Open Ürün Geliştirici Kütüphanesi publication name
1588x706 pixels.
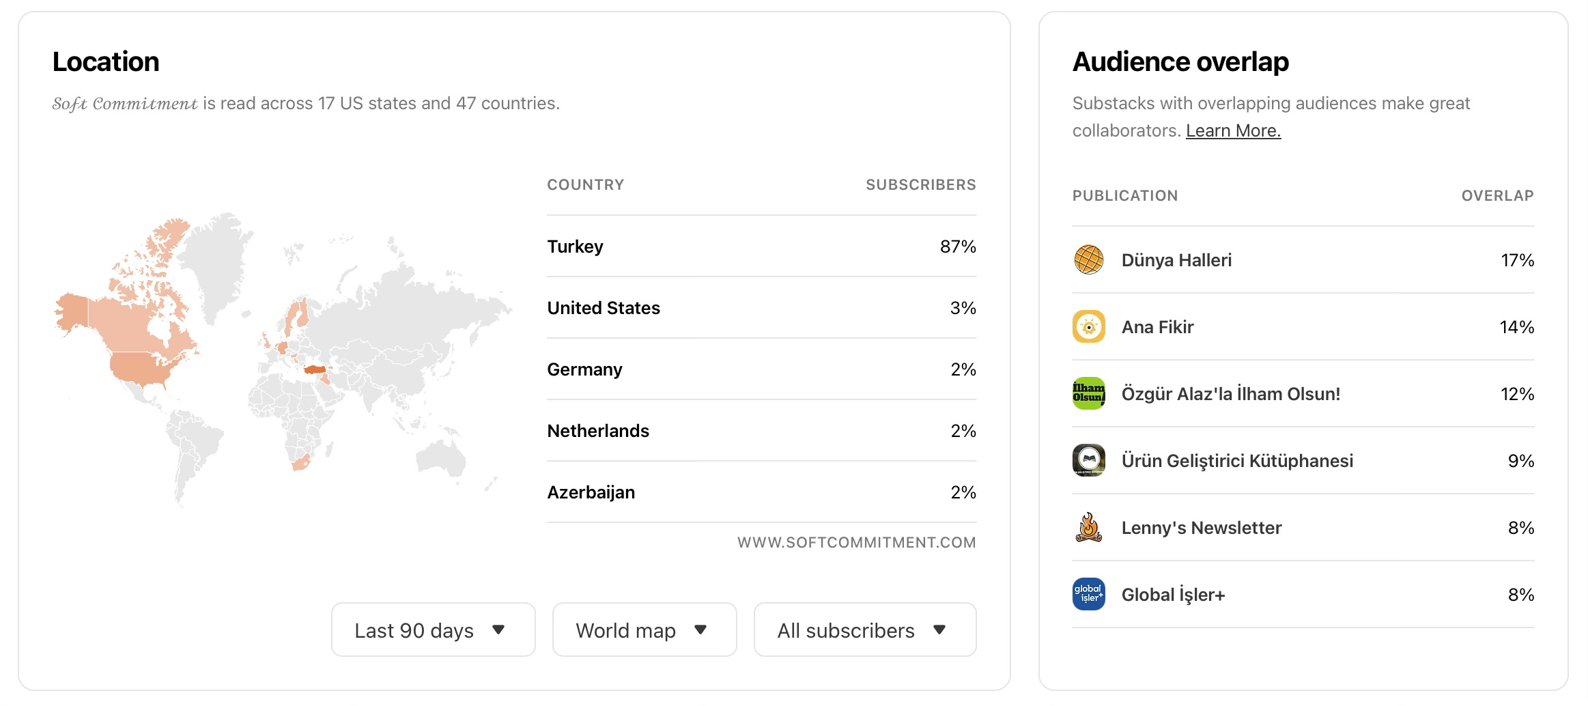tap(1237, 461)
